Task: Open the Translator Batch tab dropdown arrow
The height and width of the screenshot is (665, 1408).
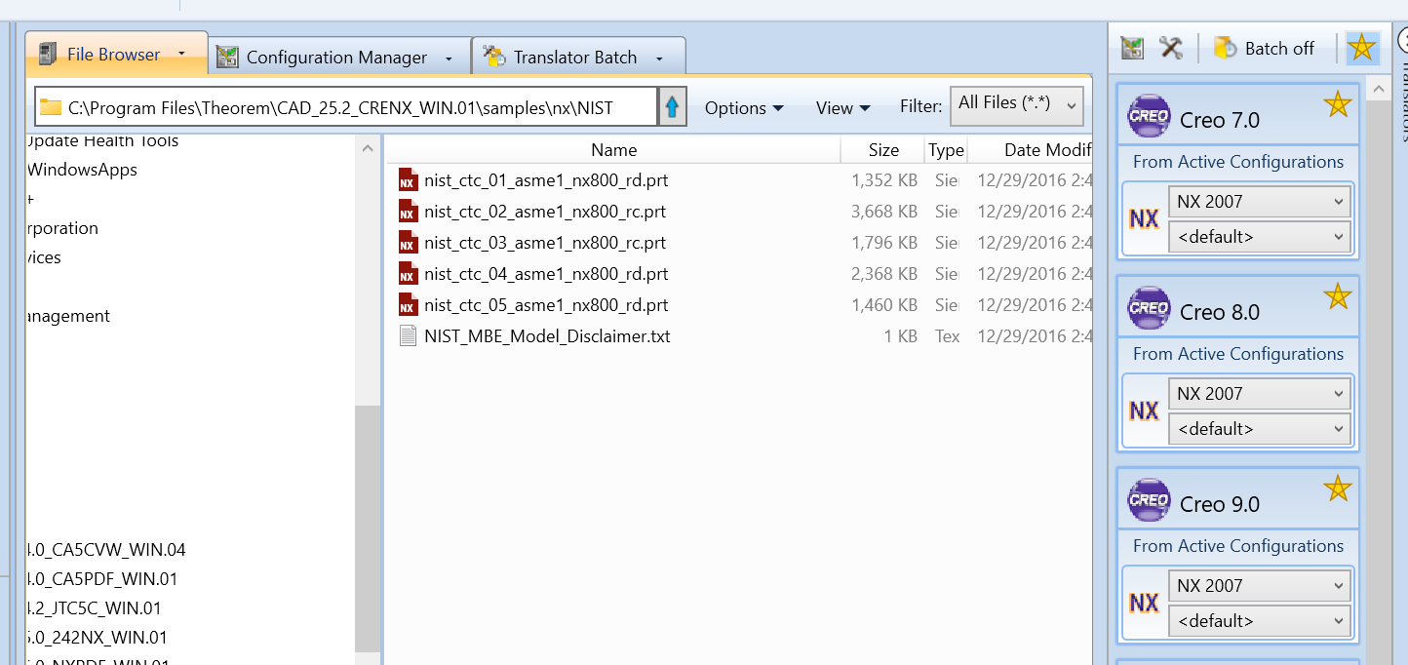Action: pos(659,59)
